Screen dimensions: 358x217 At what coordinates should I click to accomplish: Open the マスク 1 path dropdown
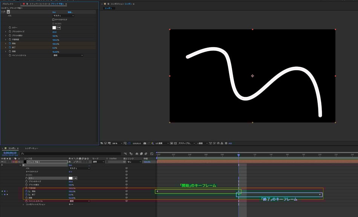[x=63, y=15]
